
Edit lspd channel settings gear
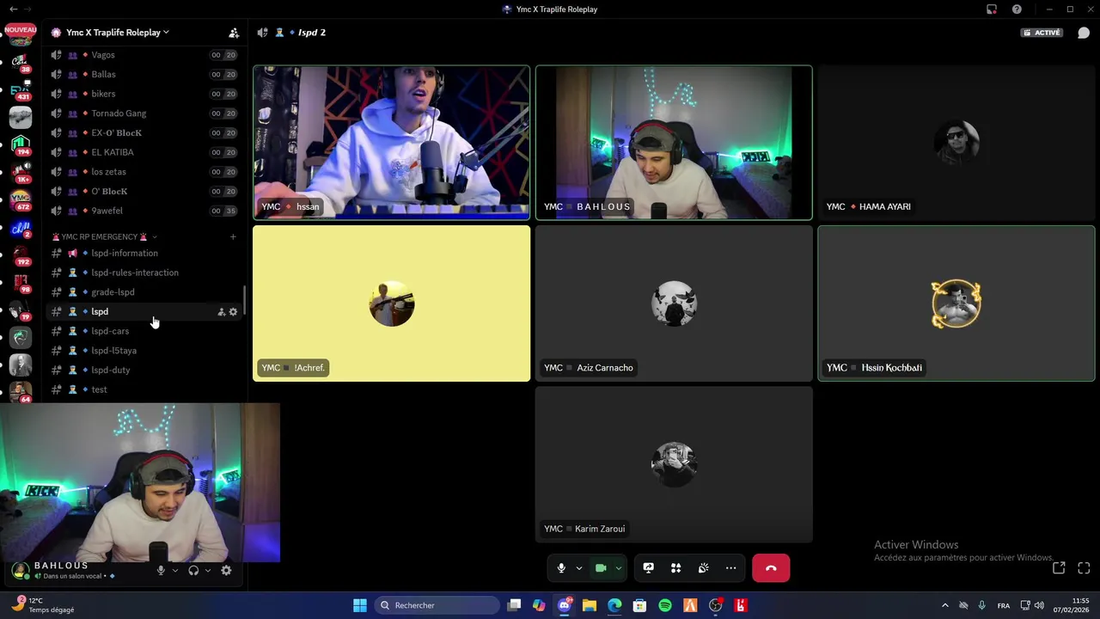click(x=233, y=312)
